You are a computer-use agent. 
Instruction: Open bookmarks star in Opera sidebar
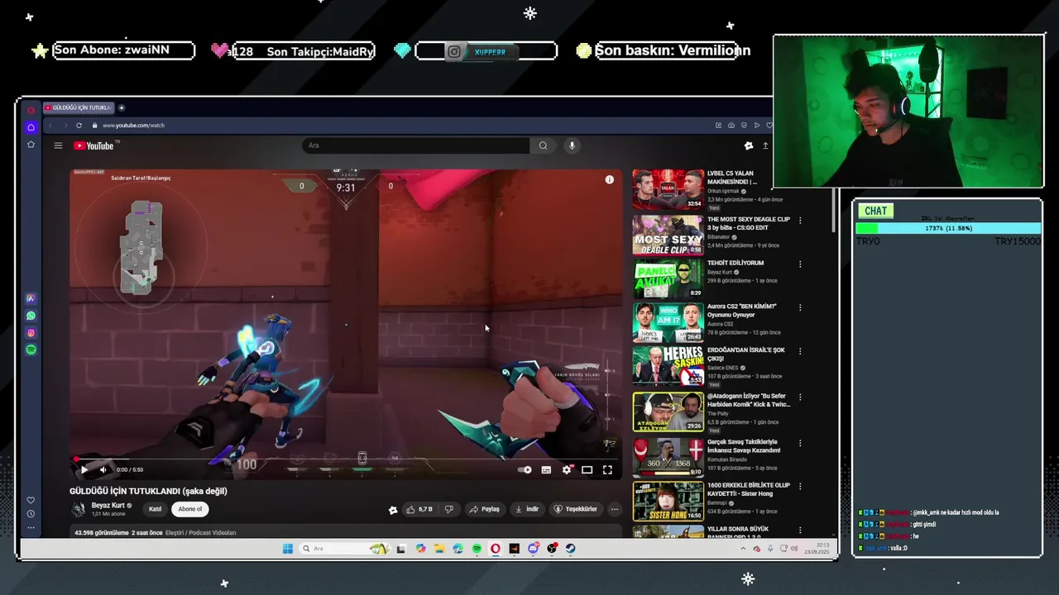point(31,145)
